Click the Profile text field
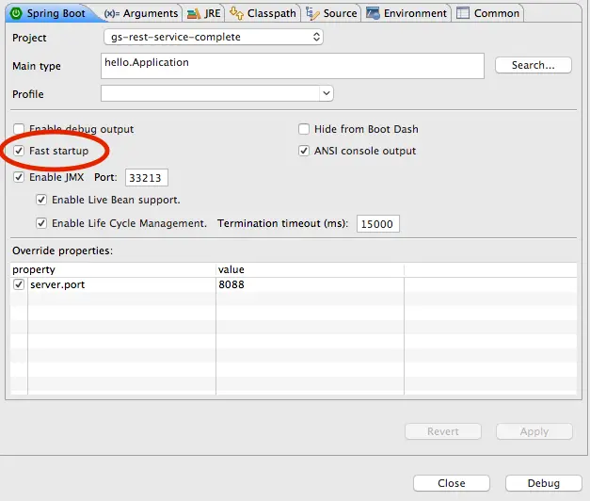Viewport: 590px width, 501px height. [x=211, y=93]
